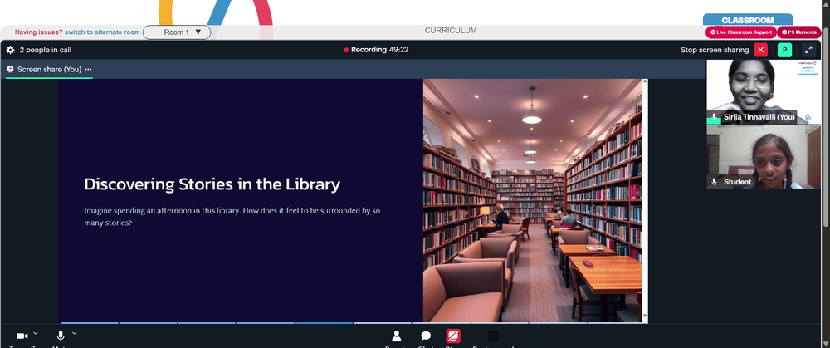Image resolution: width=830 pixels, height=348 pixels.
Task: Stop screen sharing with red X button
Action: point(760,50)
